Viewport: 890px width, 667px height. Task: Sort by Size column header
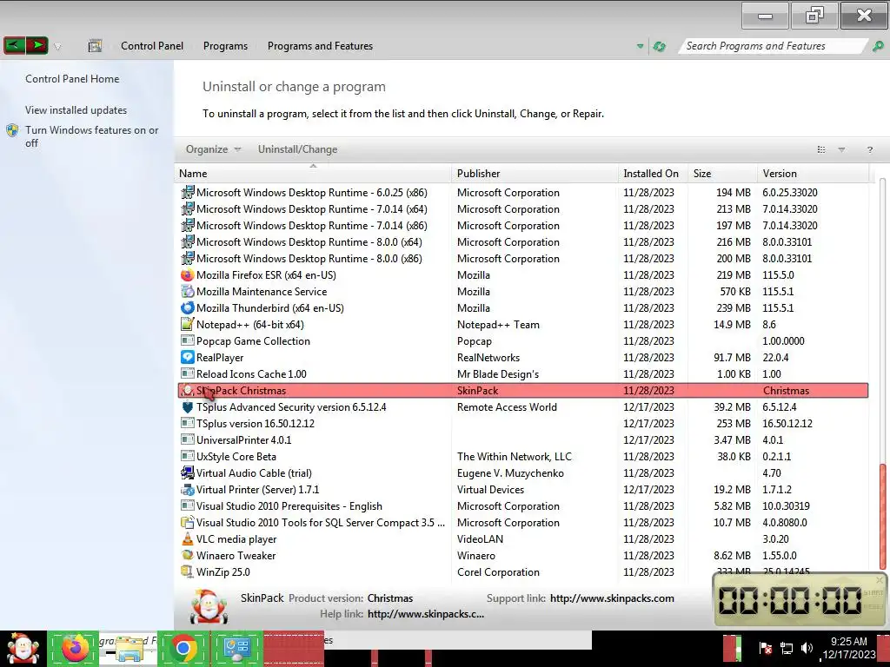tap(722, 174)
